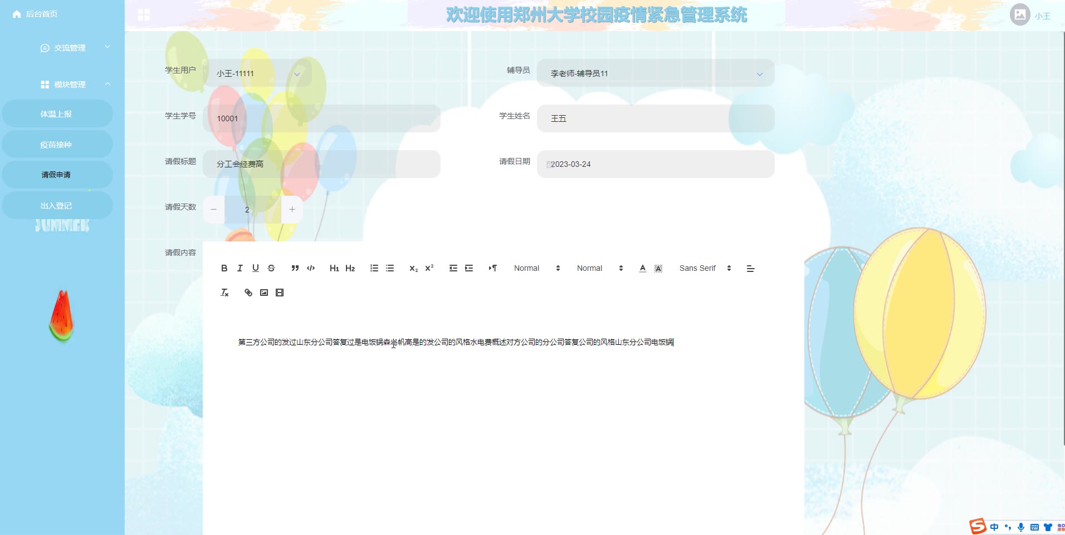Collapse the 模块管理 sidebar menu

pyautogui.click(x=62, y=85)
